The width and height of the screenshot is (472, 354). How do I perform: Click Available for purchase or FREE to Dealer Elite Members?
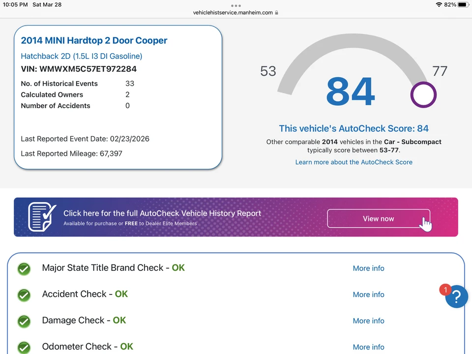[130, 223]
